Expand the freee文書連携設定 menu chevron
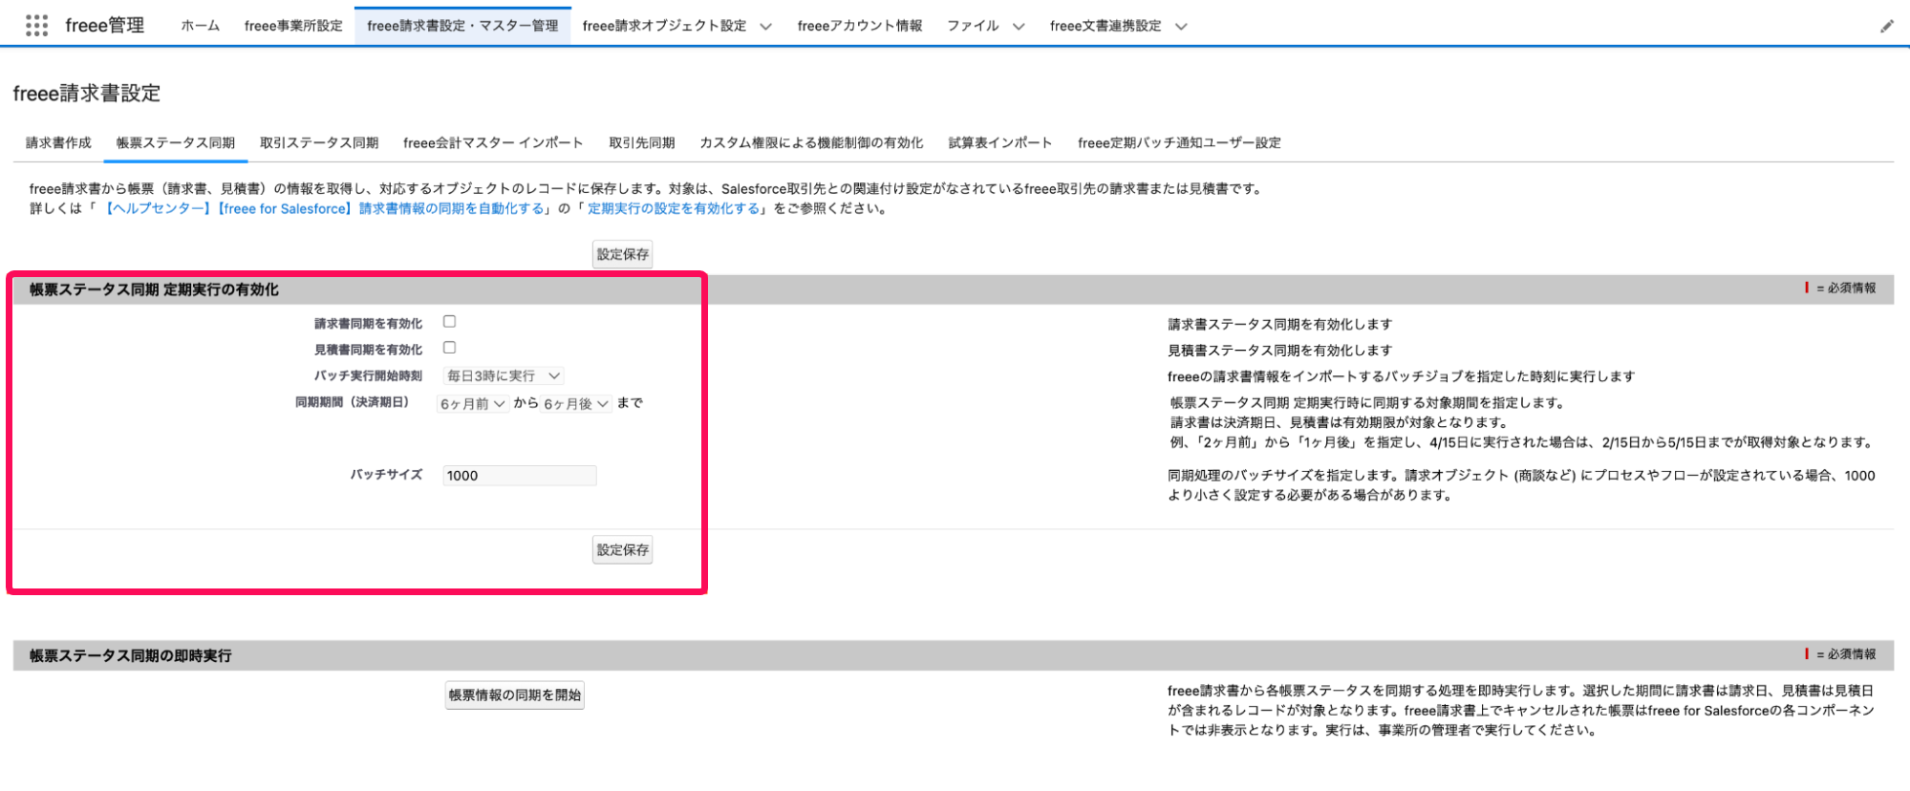1910x791 pixels. [x=1181, y=27]
